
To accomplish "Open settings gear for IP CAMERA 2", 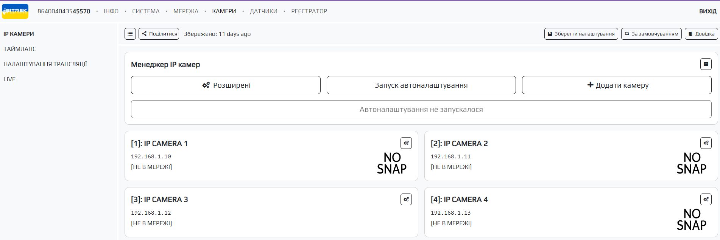I will pos(706,143).
